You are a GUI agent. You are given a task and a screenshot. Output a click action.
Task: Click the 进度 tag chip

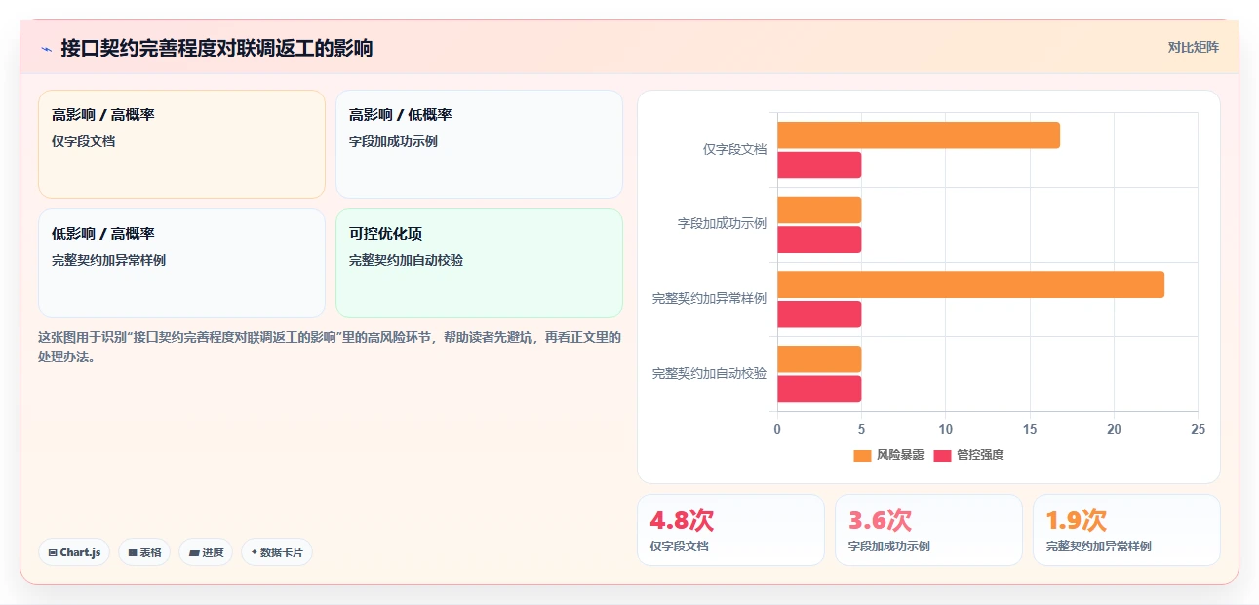point(206,552)
